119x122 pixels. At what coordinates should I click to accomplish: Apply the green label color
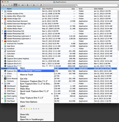31,109
